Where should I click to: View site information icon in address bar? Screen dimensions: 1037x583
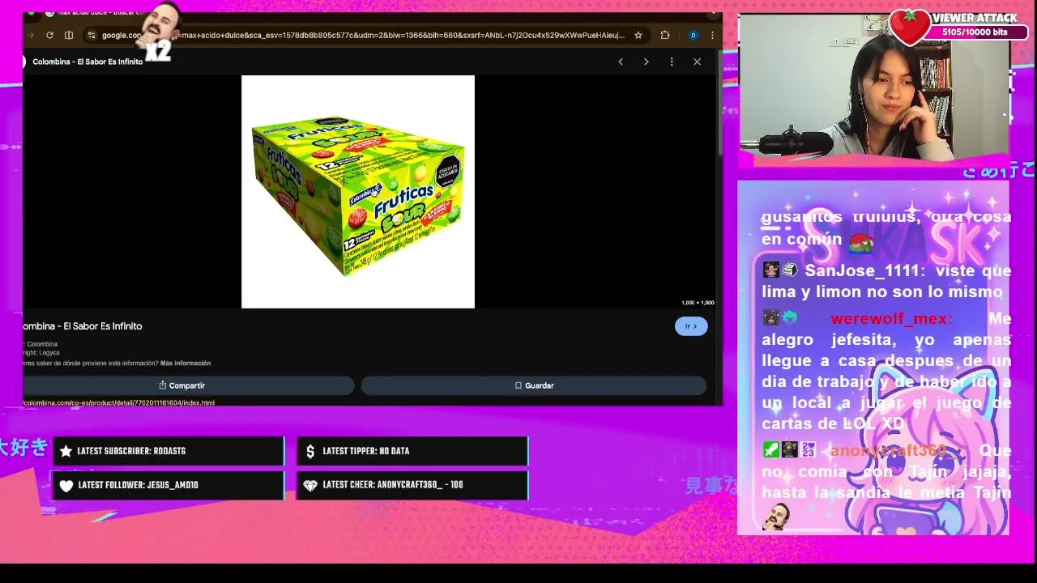[92, 35]
